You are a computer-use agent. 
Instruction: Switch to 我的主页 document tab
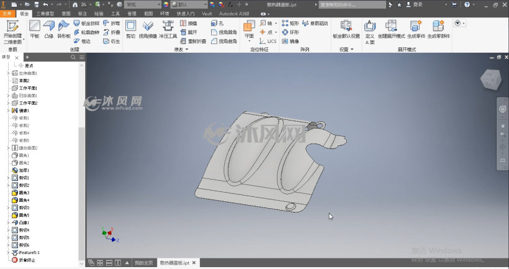coord(144,263)
